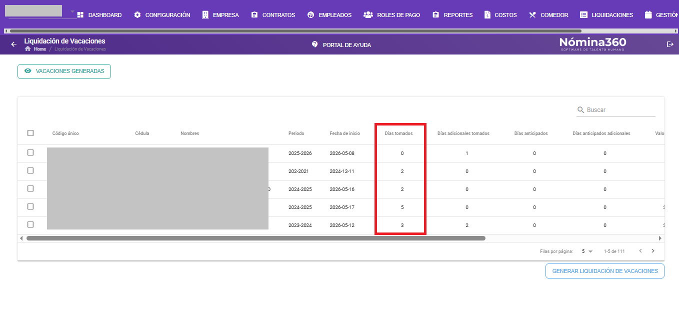Image resolution: width=679 pixels, height=314 pixels.
Task: Click the Nómina360 logo
Action: pyautogui.click(x=592, y=44)
